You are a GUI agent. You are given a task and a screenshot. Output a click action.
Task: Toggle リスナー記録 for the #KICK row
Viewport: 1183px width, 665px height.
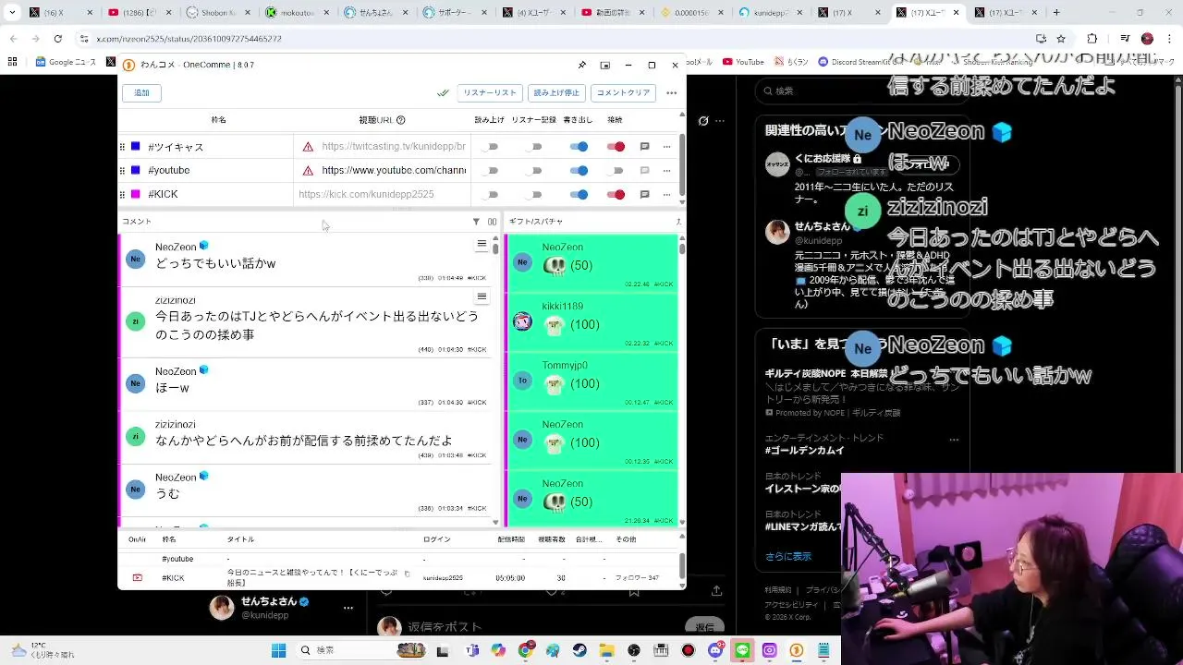[534, 194]
